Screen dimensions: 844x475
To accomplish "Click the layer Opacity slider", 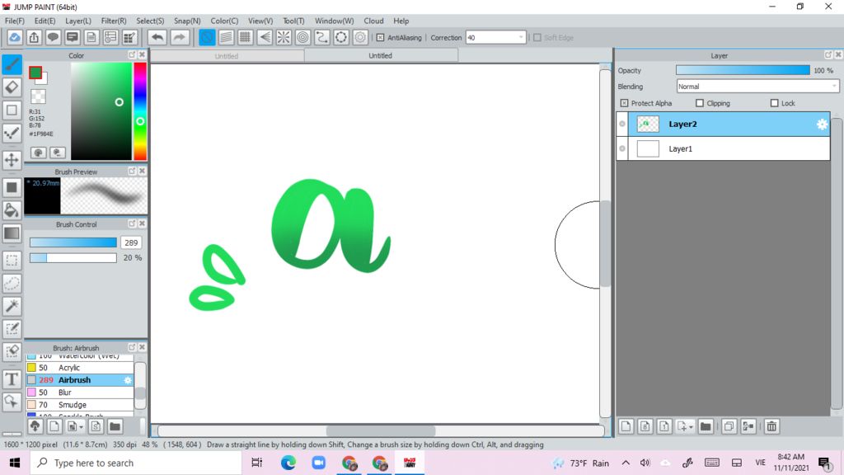I will point(742,71).
